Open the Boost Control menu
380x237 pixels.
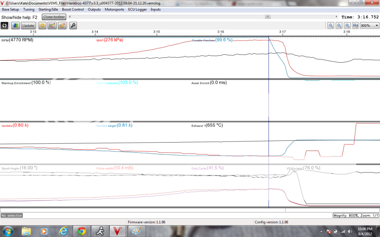[x=72, y=10]
